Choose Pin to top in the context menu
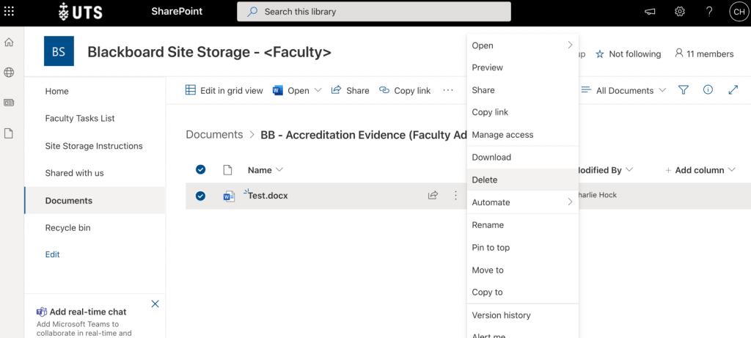 [522, 247]
